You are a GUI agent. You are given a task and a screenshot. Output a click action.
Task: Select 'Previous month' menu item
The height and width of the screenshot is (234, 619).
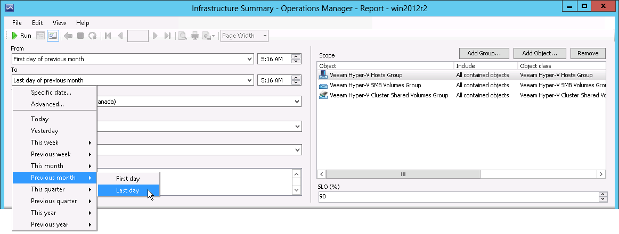click(54, 178)
